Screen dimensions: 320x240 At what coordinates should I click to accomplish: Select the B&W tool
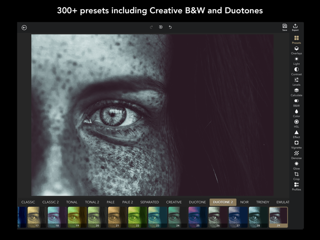[296, 103]
